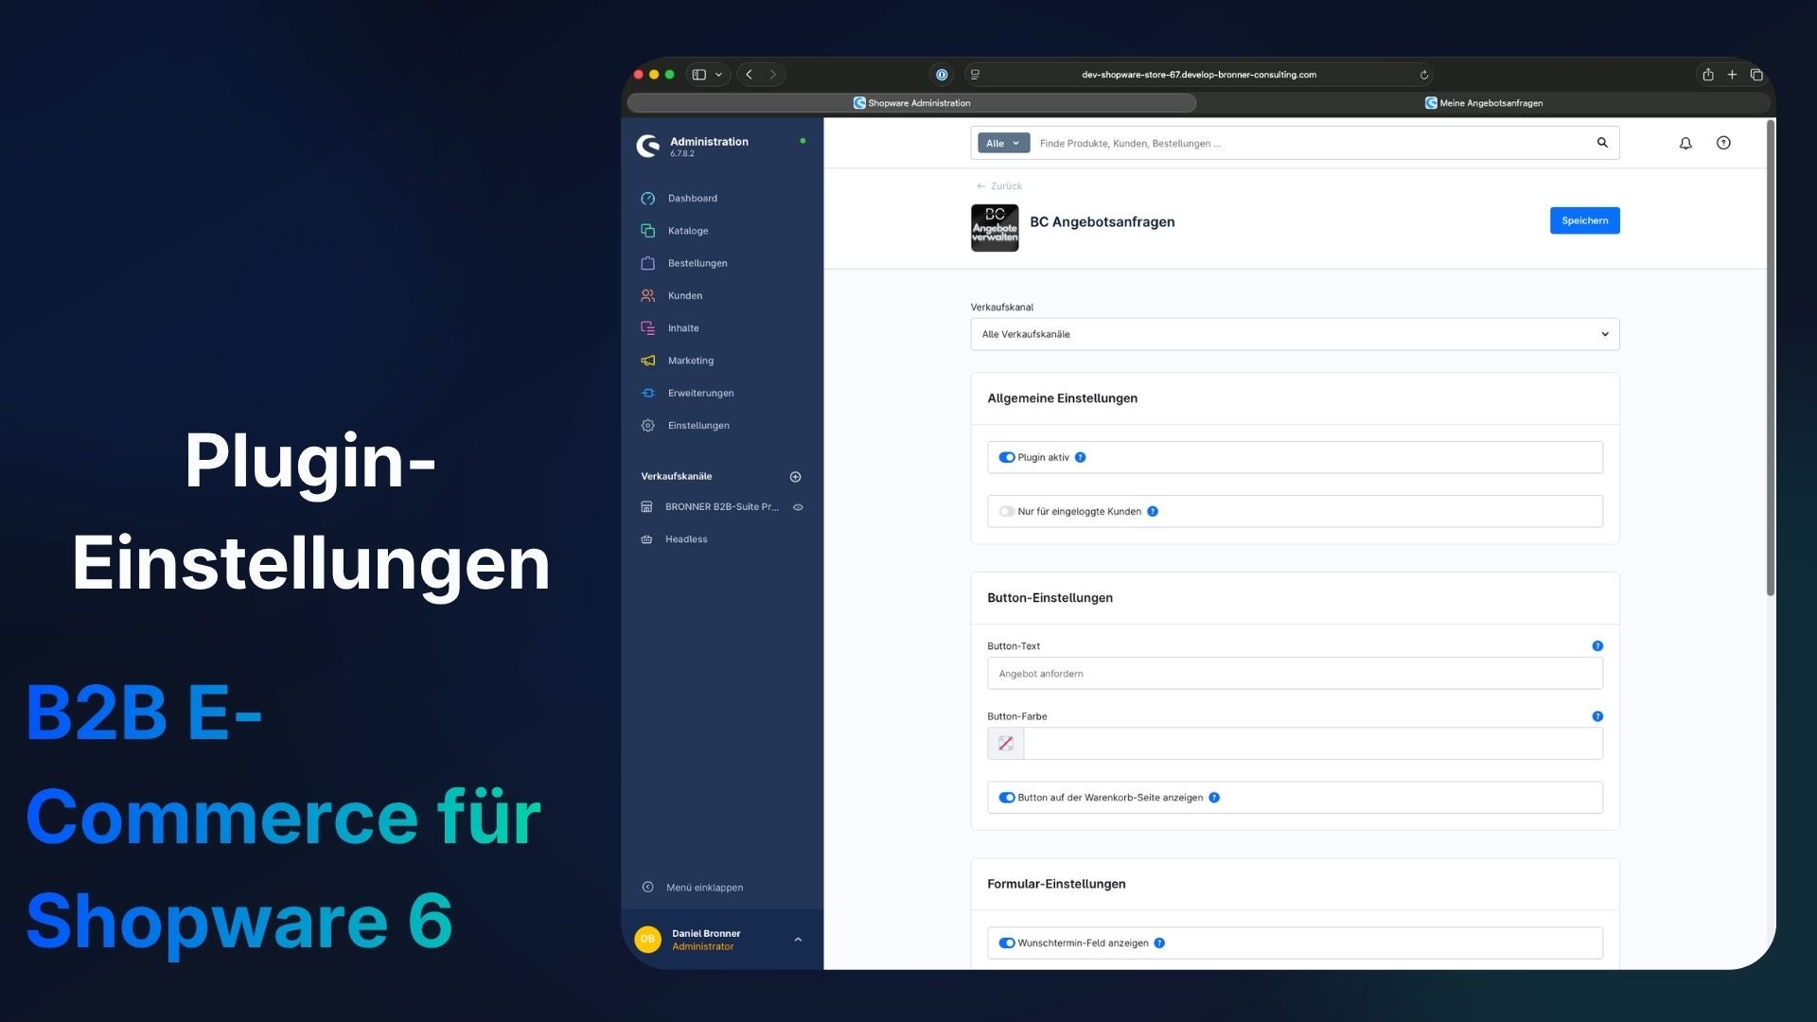Switch to the Meine Angebotsanfragen browser tab
Screen dimensions: 1817x1022
[x=1484, y=103]
